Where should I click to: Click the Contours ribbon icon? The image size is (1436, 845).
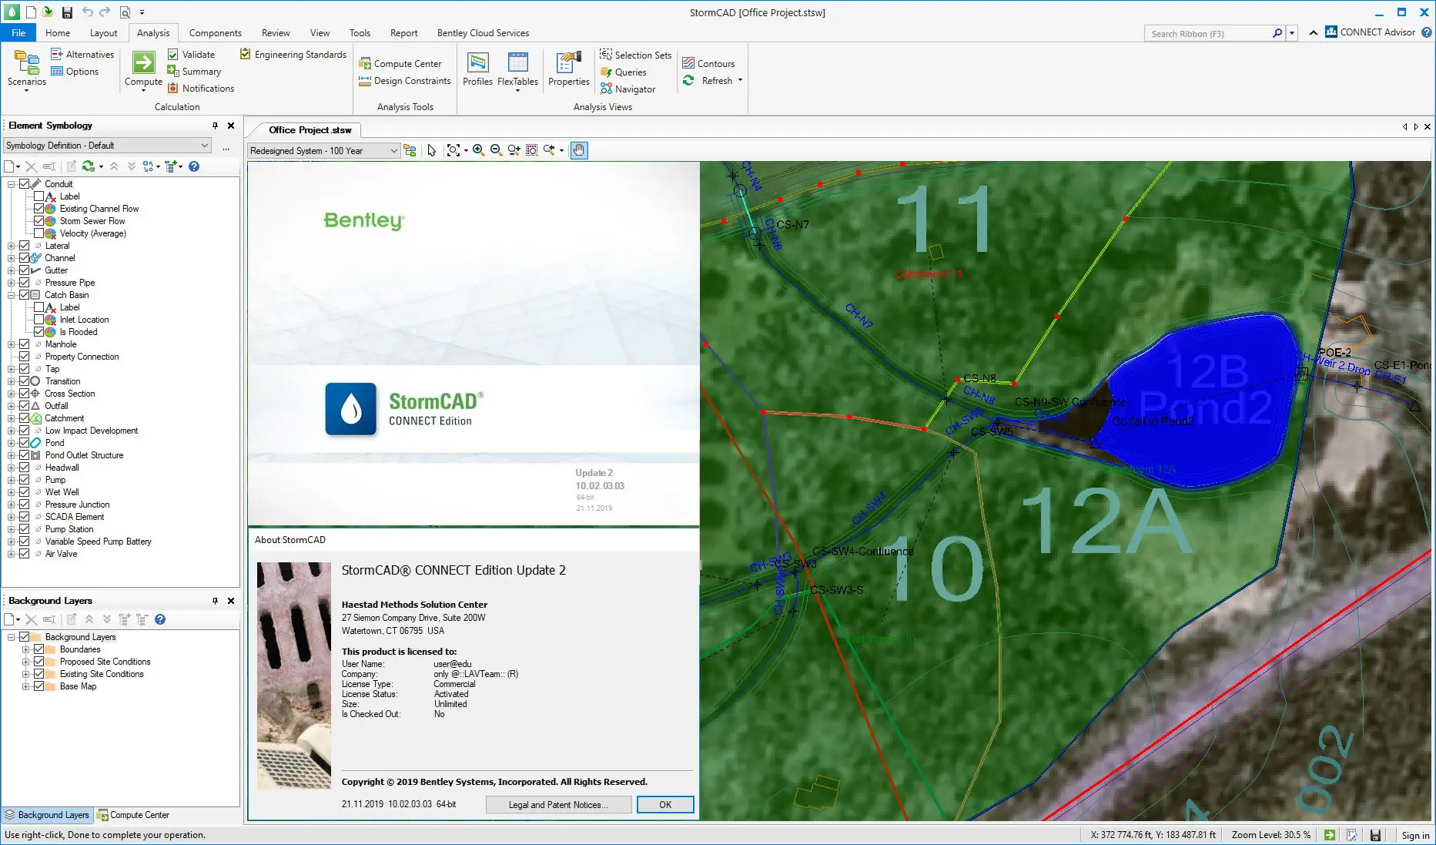click(x=688, y=63)
